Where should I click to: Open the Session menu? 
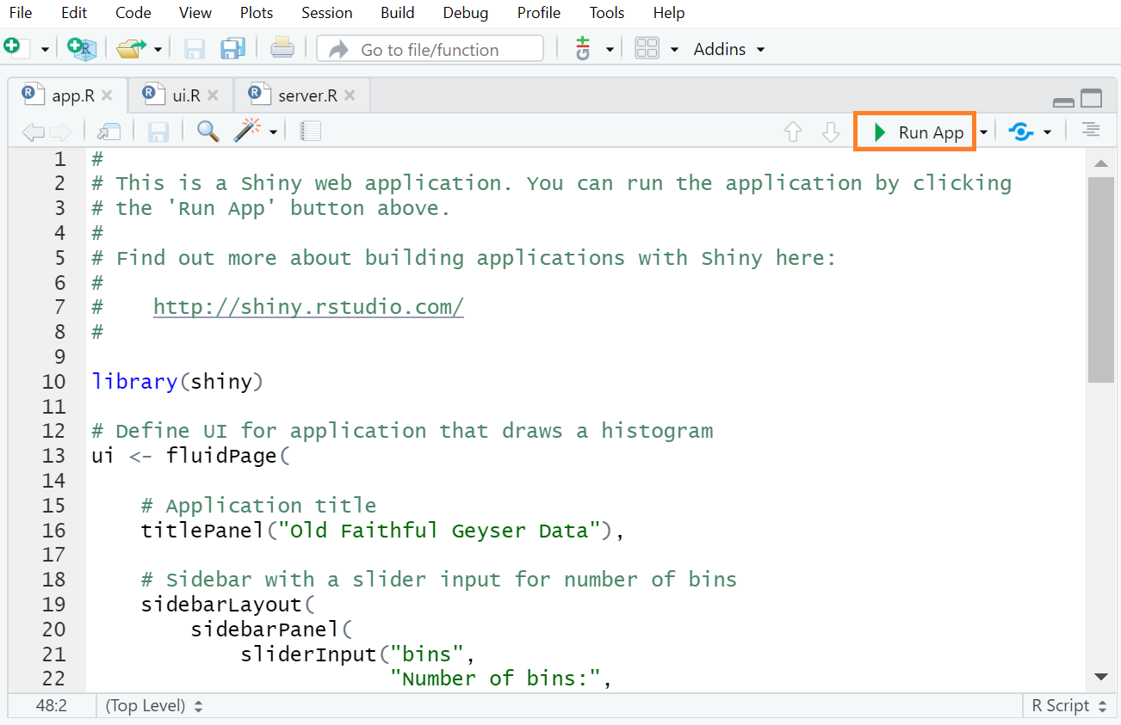327,13
